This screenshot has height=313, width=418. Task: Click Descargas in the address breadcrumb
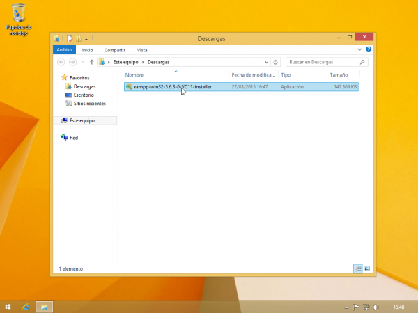[x=159, y=62]
